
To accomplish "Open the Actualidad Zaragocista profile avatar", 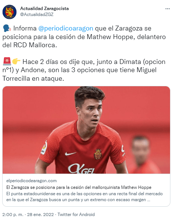I will [x=10, y=12].
